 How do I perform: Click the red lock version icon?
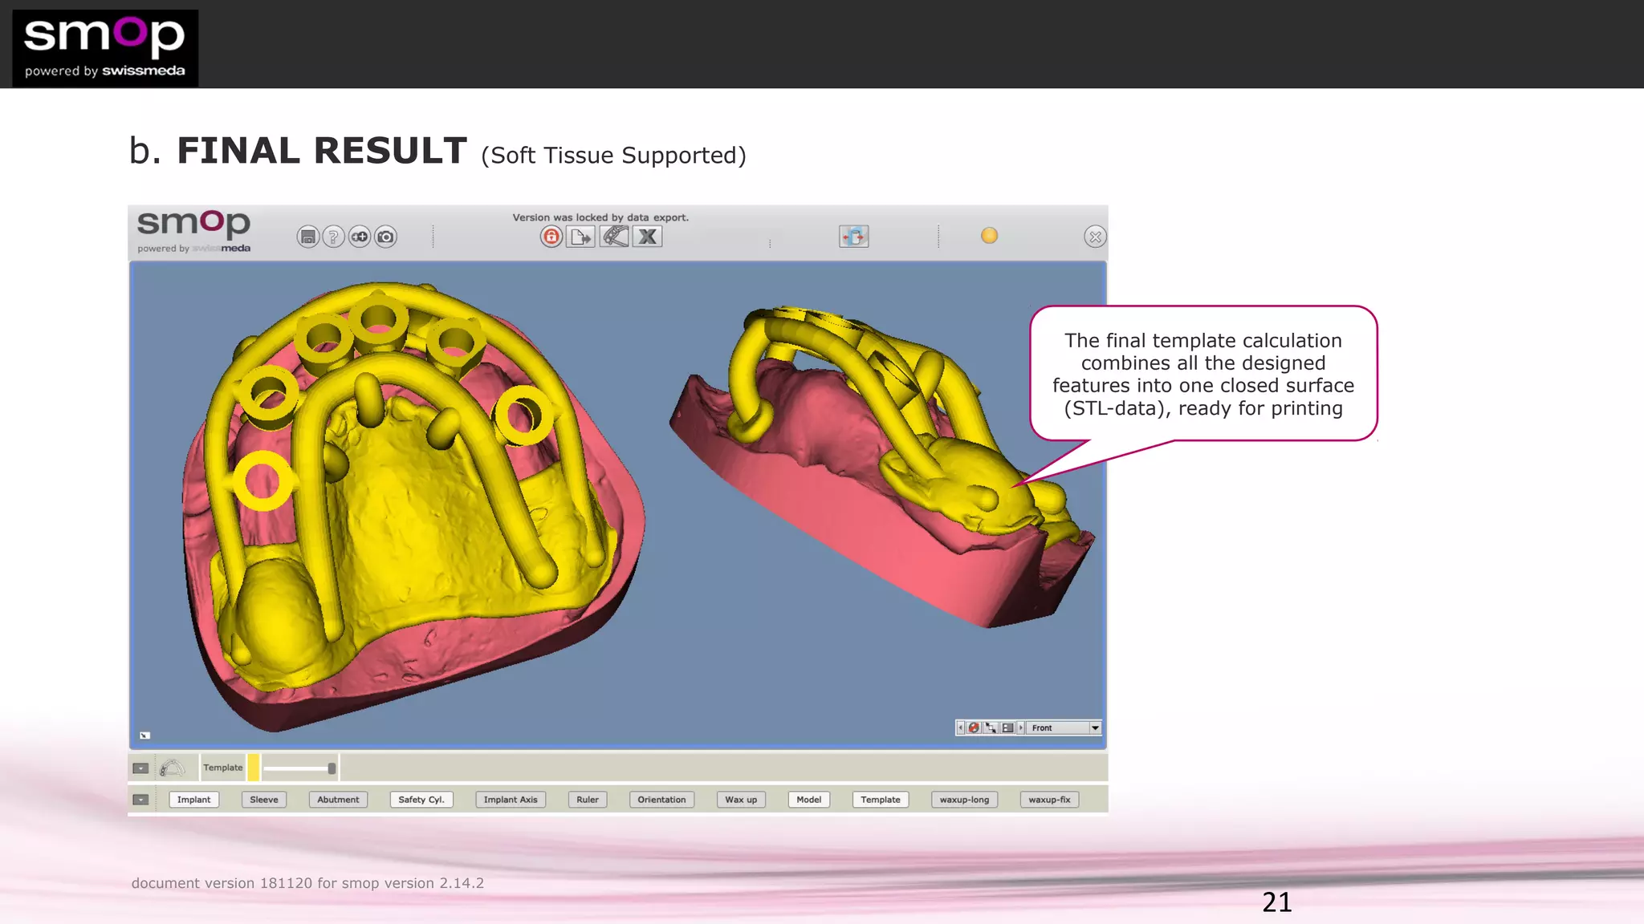click(x=551, y=237)
